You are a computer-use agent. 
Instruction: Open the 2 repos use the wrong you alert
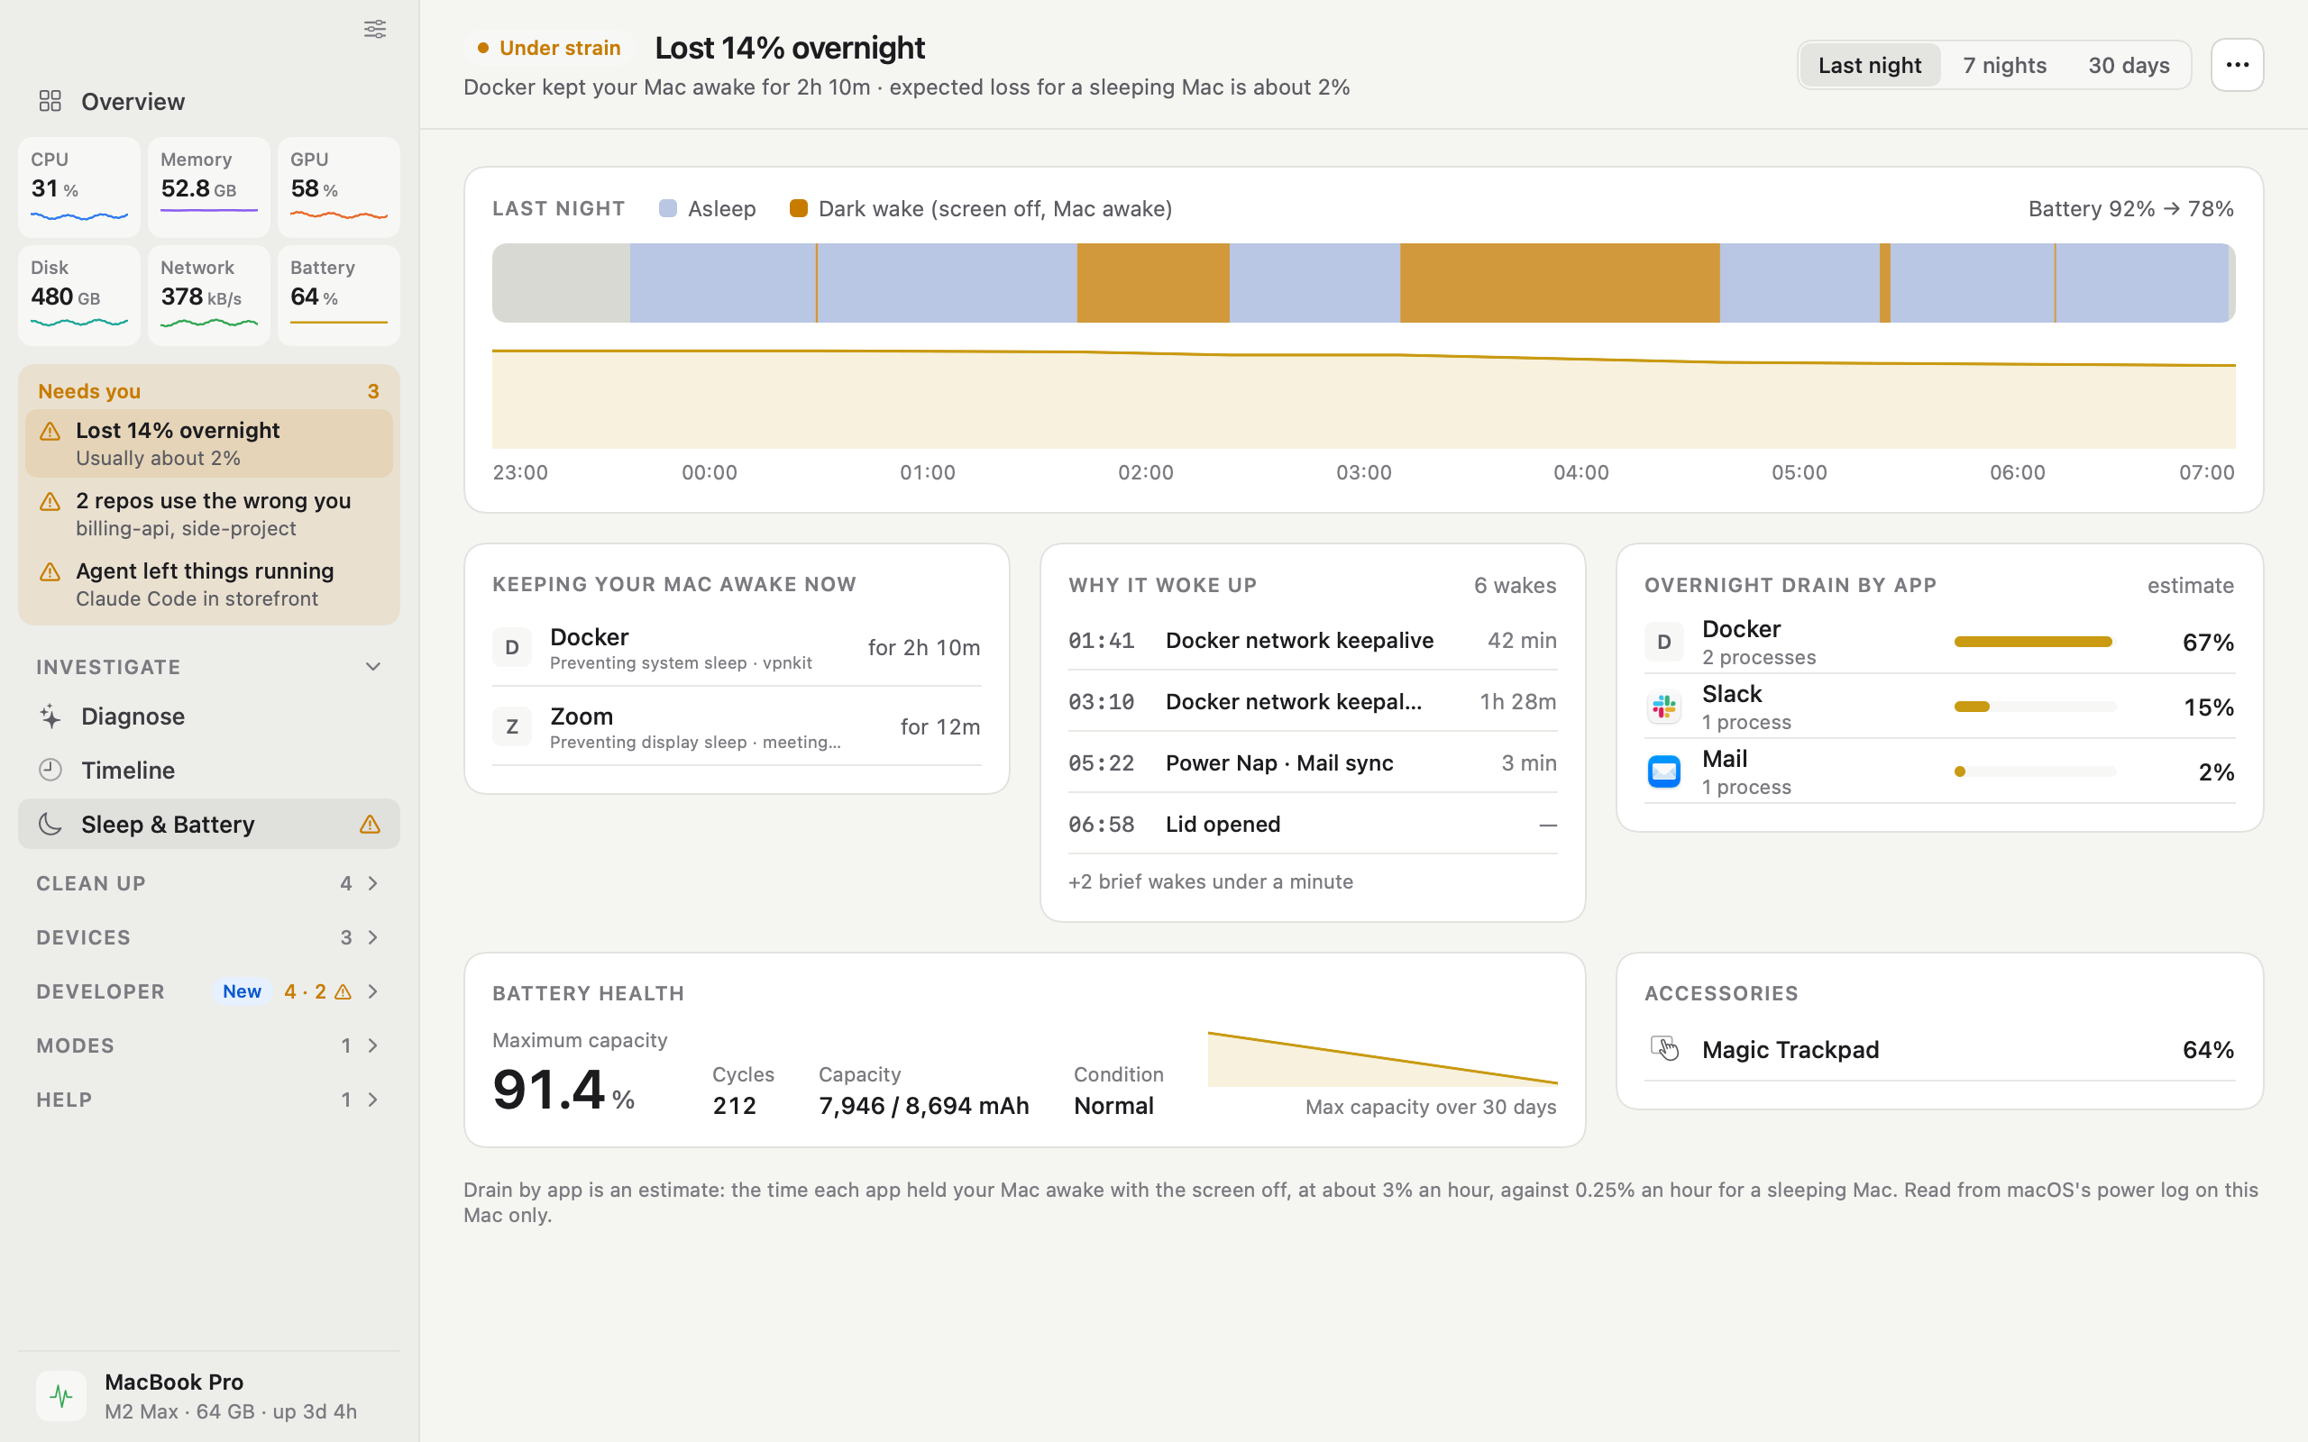209,514
